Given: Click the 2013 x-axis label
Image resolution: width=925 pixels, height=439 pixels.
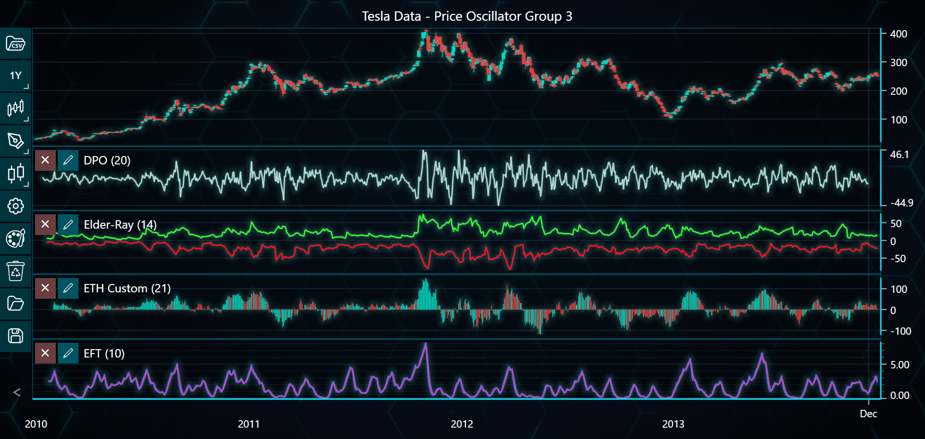Looking at the screenshot, I should (x=673, y=424).
